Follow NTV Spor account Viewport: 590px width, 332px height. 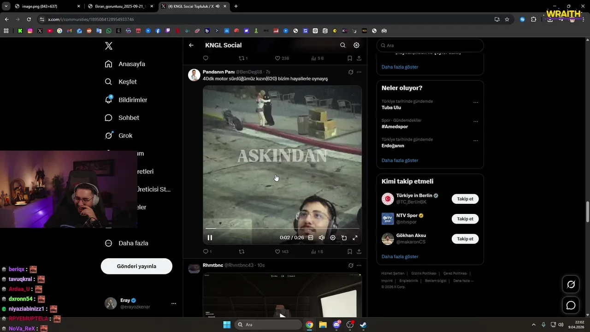pos(465,219)
